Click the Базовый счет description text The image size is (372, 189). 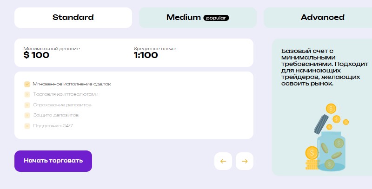click(325, 67)
